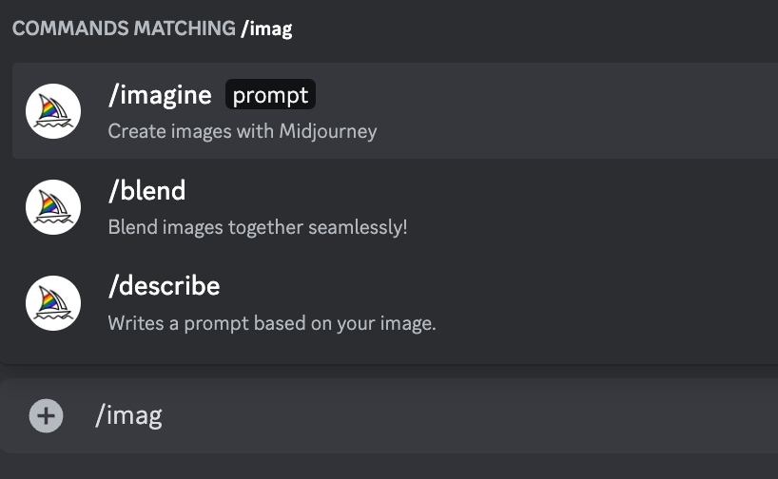Viewport: 778px width, 479px height.
Task: Click the COMMANDS MATCHING header label
Action: point(124,29)
